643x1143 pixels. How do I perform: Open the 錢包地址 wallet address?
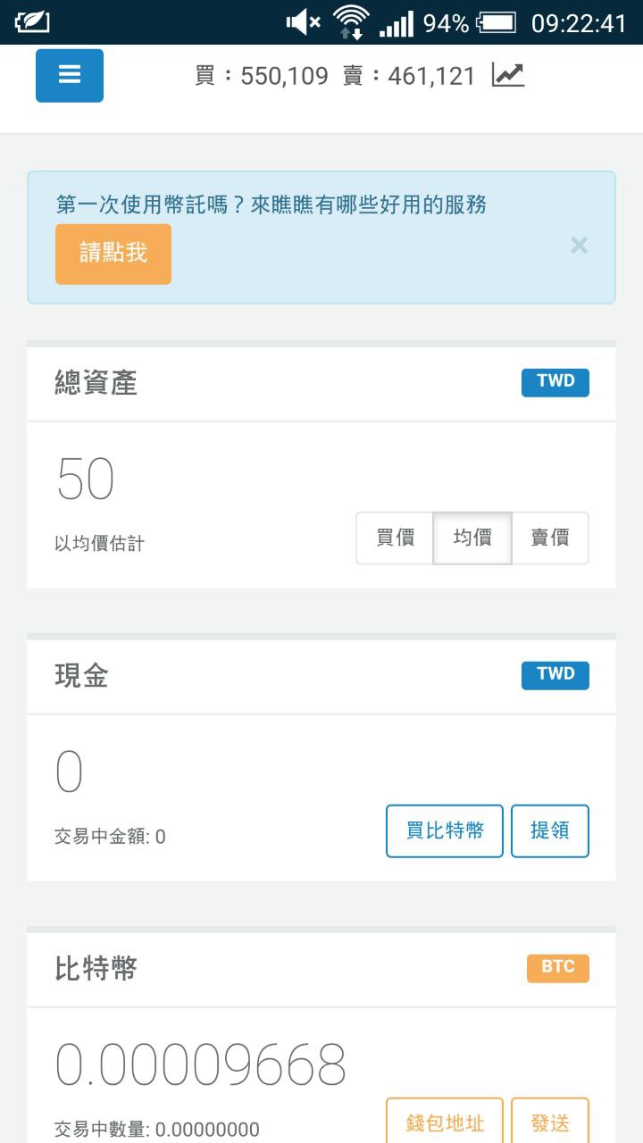[x=445, y=1122]
